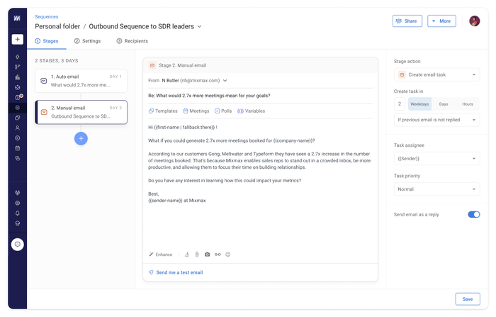The height and width of the screenshot is (317, 496).
Task: Open the chat support bubble icon
Action: coord(18,245)
